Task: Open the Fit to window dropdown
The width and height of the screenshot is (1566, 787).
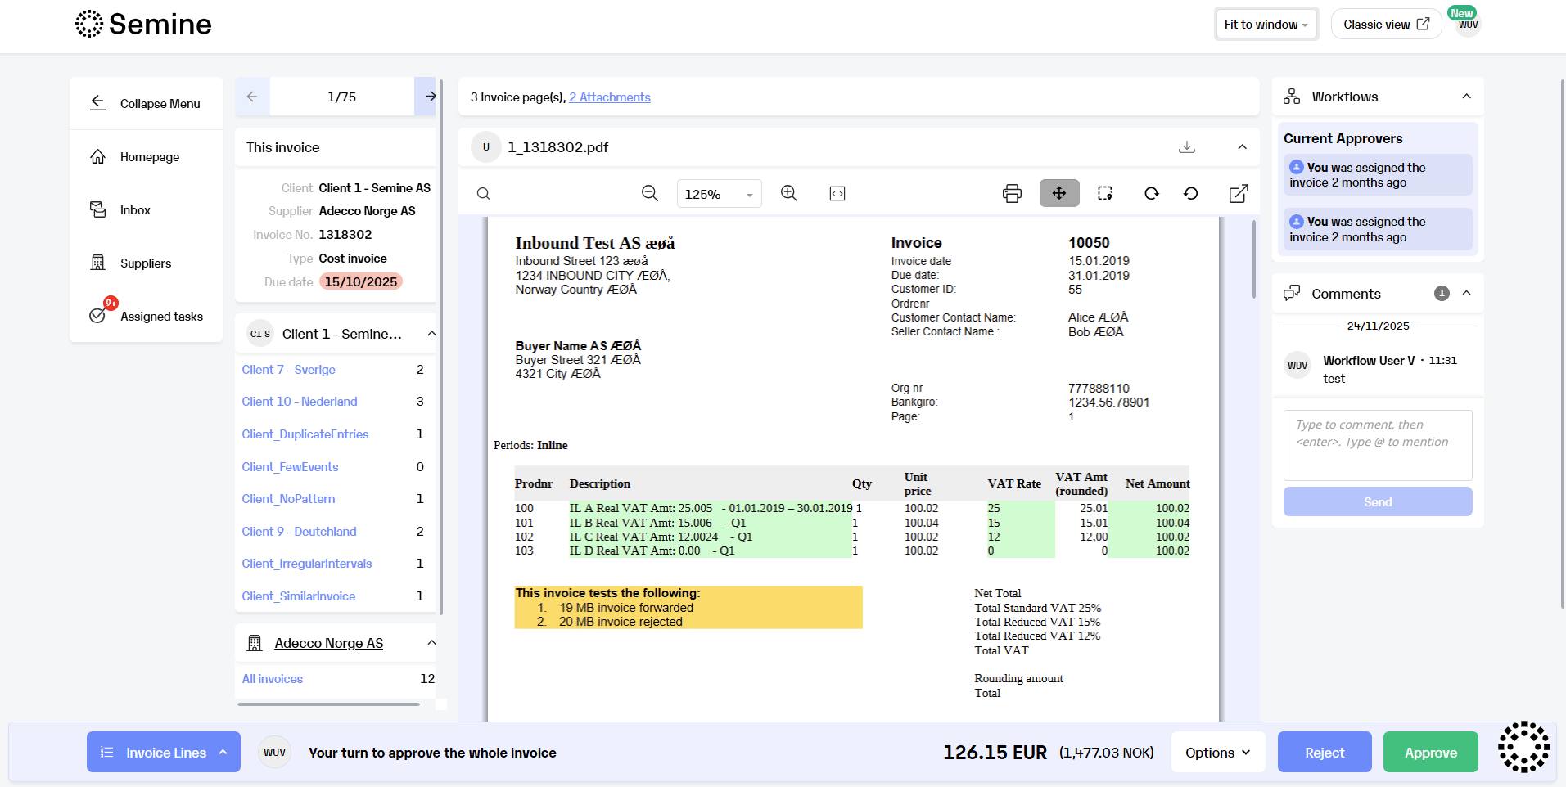Action: pos(1266,25)
